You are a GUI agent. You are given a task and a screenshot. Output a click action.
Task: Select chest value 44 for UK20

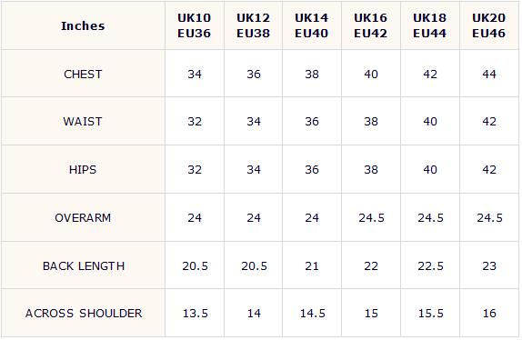click(489, 74)
